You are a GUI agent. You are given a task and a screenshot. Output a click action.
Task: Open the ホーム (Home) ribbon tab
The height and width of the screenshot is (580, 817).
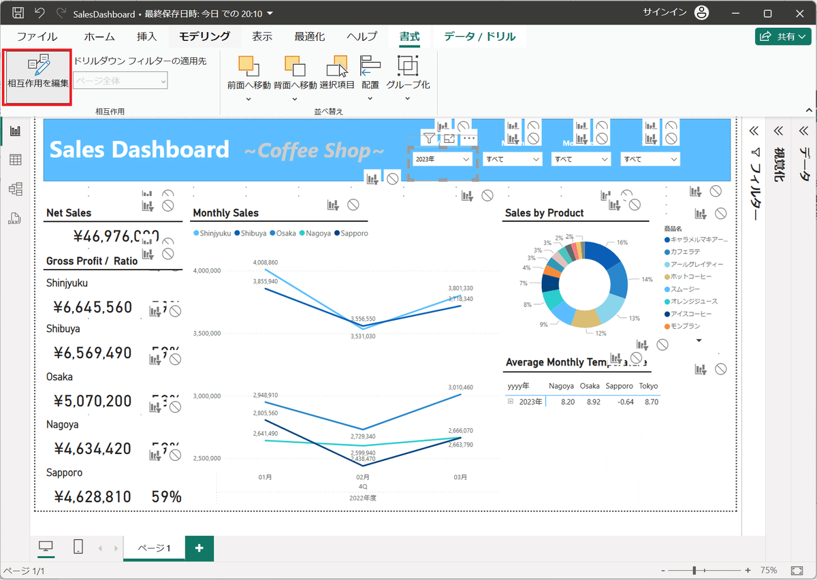pyautogui.click(x=99, y=37)
